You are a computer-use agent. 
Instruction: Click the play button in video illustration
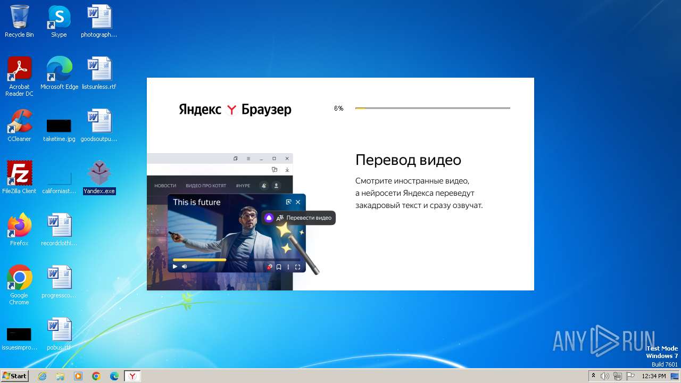click(175, 267)
